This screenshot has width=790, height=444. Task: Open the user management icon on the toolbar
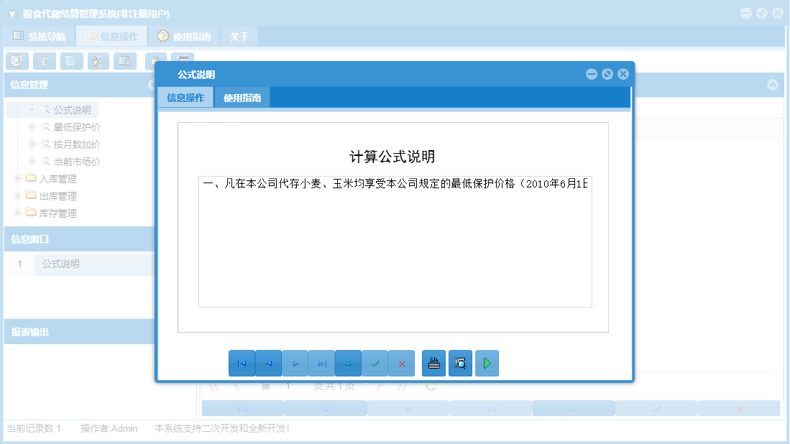98,61
